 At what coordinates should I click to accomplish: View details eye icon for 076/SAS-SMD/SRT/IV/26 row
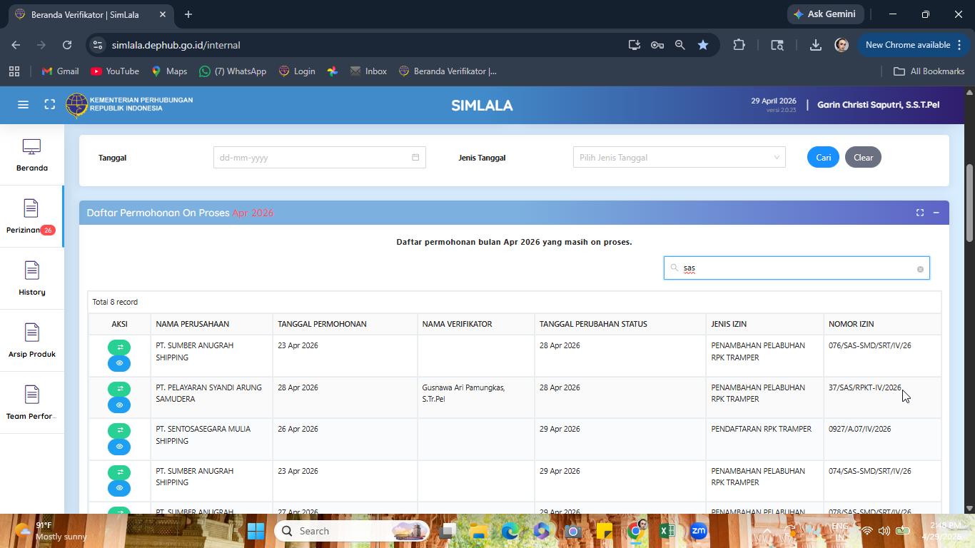point(119,363)
